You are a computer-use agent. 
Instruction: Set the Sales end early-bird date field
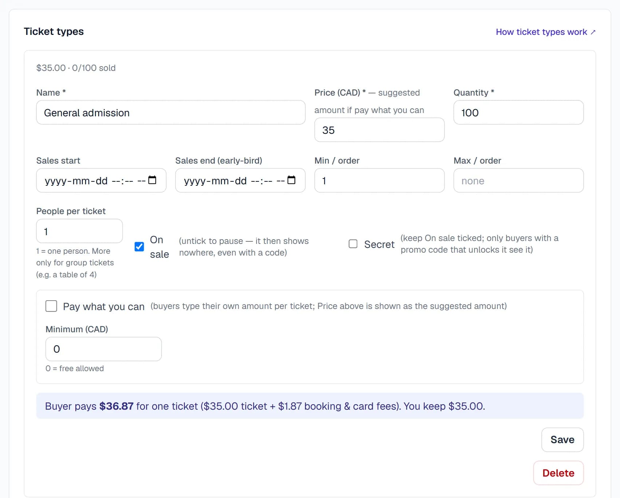click(x=240, y=180)
